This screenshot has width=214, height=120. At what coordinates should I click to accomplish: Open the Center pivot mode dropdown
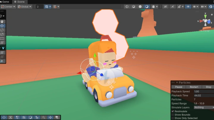tap(8, 7)
